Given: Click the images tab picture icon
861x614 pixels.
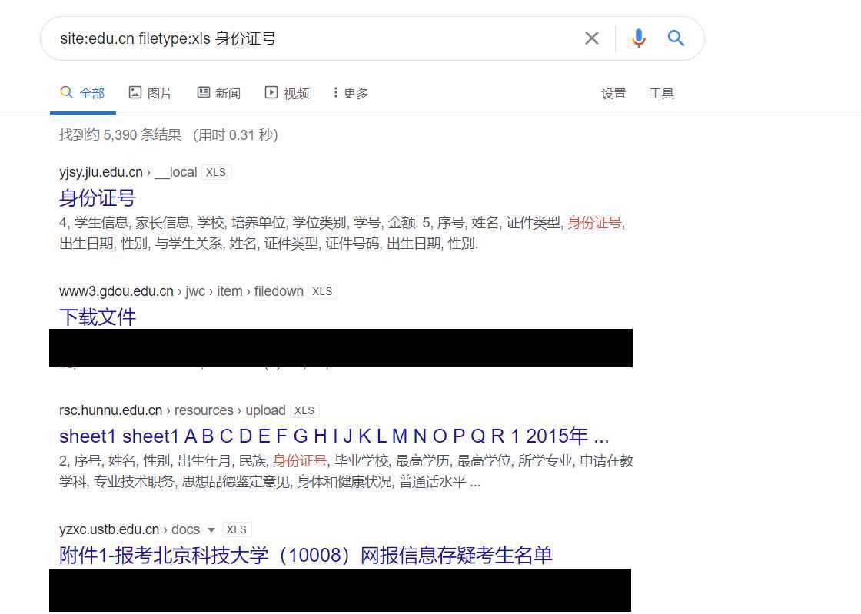Looking at the screenshot, I should click(x=135, y=92).
